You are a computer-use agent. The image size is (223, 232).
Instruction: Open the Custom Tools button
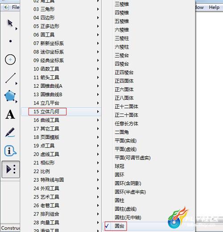tap(11, 169)
